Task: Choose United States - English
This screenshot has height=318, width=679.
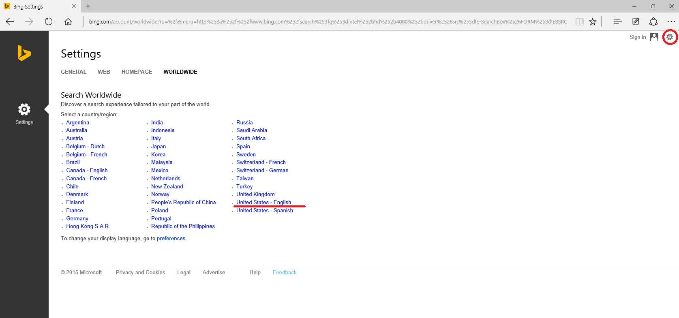Action: click(263, 202)
